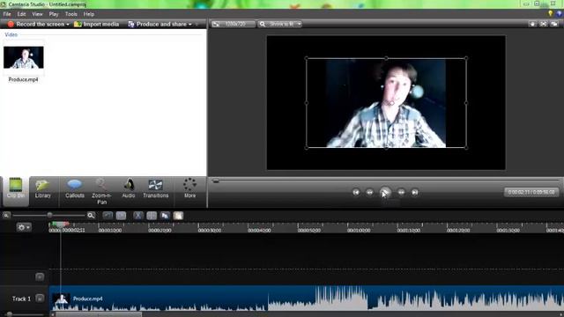Image resolution: width=564 pixels, height=317 pixels.
Task: Click the timeline zoom slider handle
Action: point(49,215)
